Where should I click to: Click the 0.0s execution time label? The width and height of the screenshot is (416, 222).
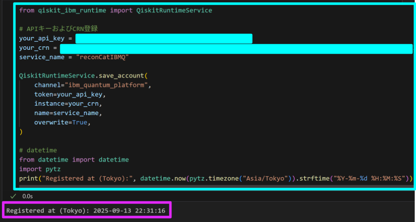coord(28,196)
